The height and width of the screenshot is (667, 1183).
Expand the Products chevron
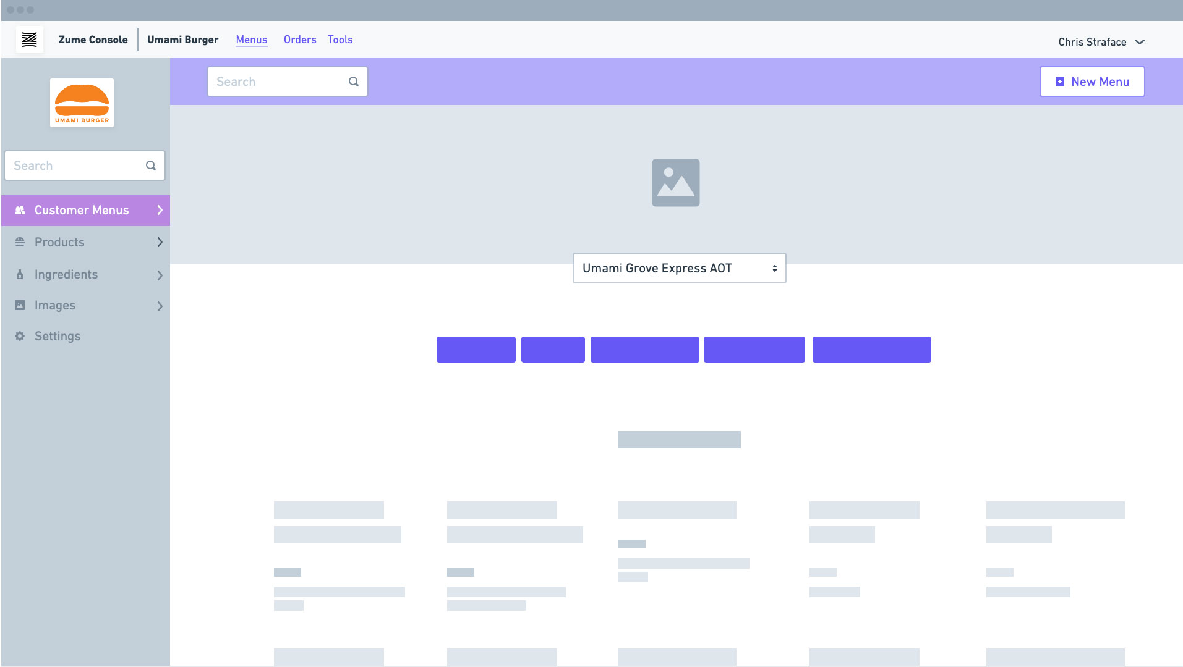click(160, 242)
